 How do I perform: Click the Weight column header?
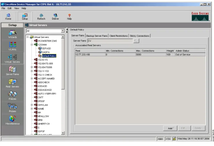coord(170,51)
